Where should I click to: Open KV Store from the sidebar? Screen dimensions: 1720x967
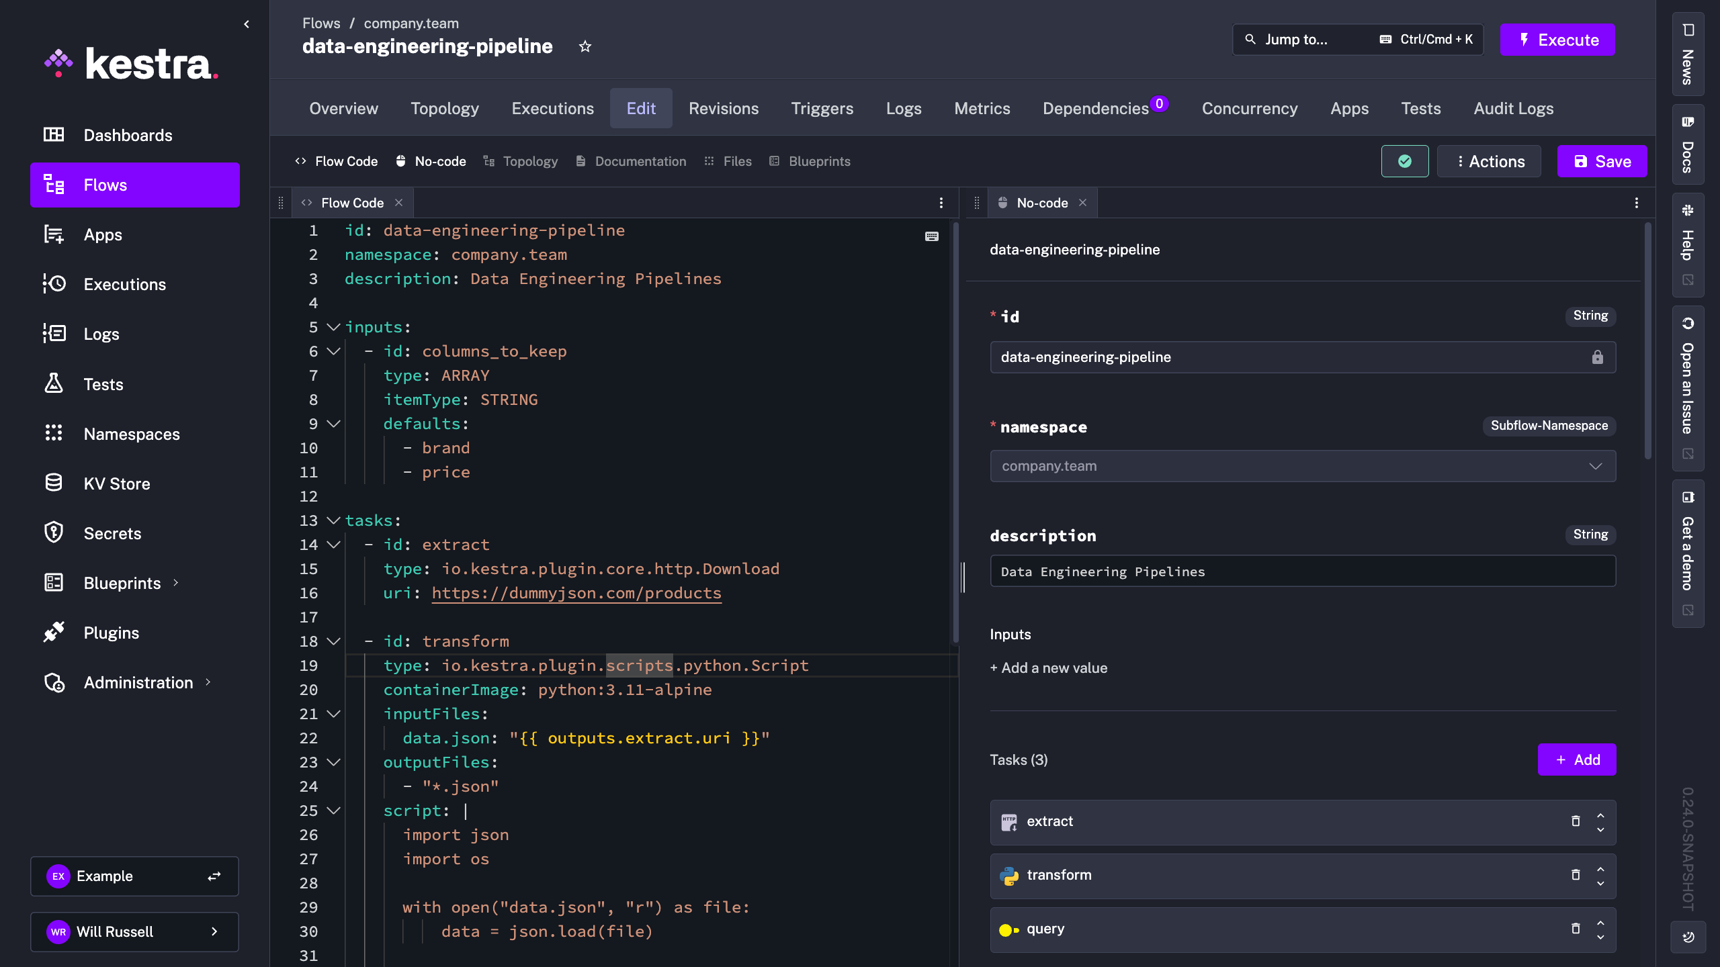(116, 483)
